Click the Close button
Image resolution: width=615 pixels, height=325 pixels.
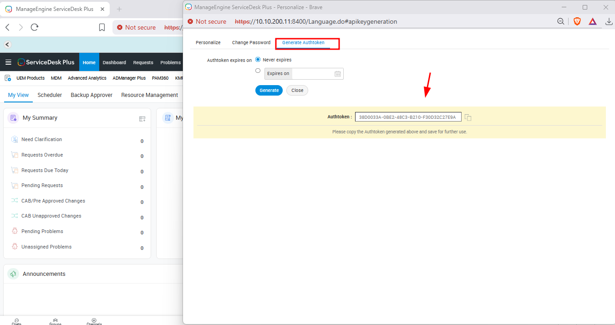click(x=297, y=91)
